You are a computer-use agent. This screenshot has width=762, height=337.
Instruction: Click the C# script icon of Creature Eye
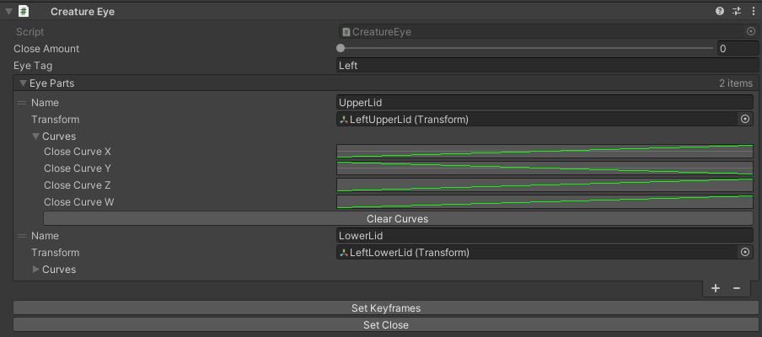coord(24,11)
